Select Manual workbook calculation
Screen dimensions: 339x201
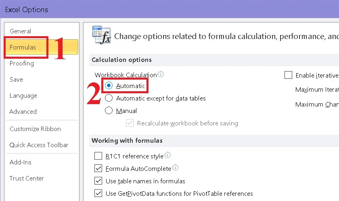[x=109, y=111]
